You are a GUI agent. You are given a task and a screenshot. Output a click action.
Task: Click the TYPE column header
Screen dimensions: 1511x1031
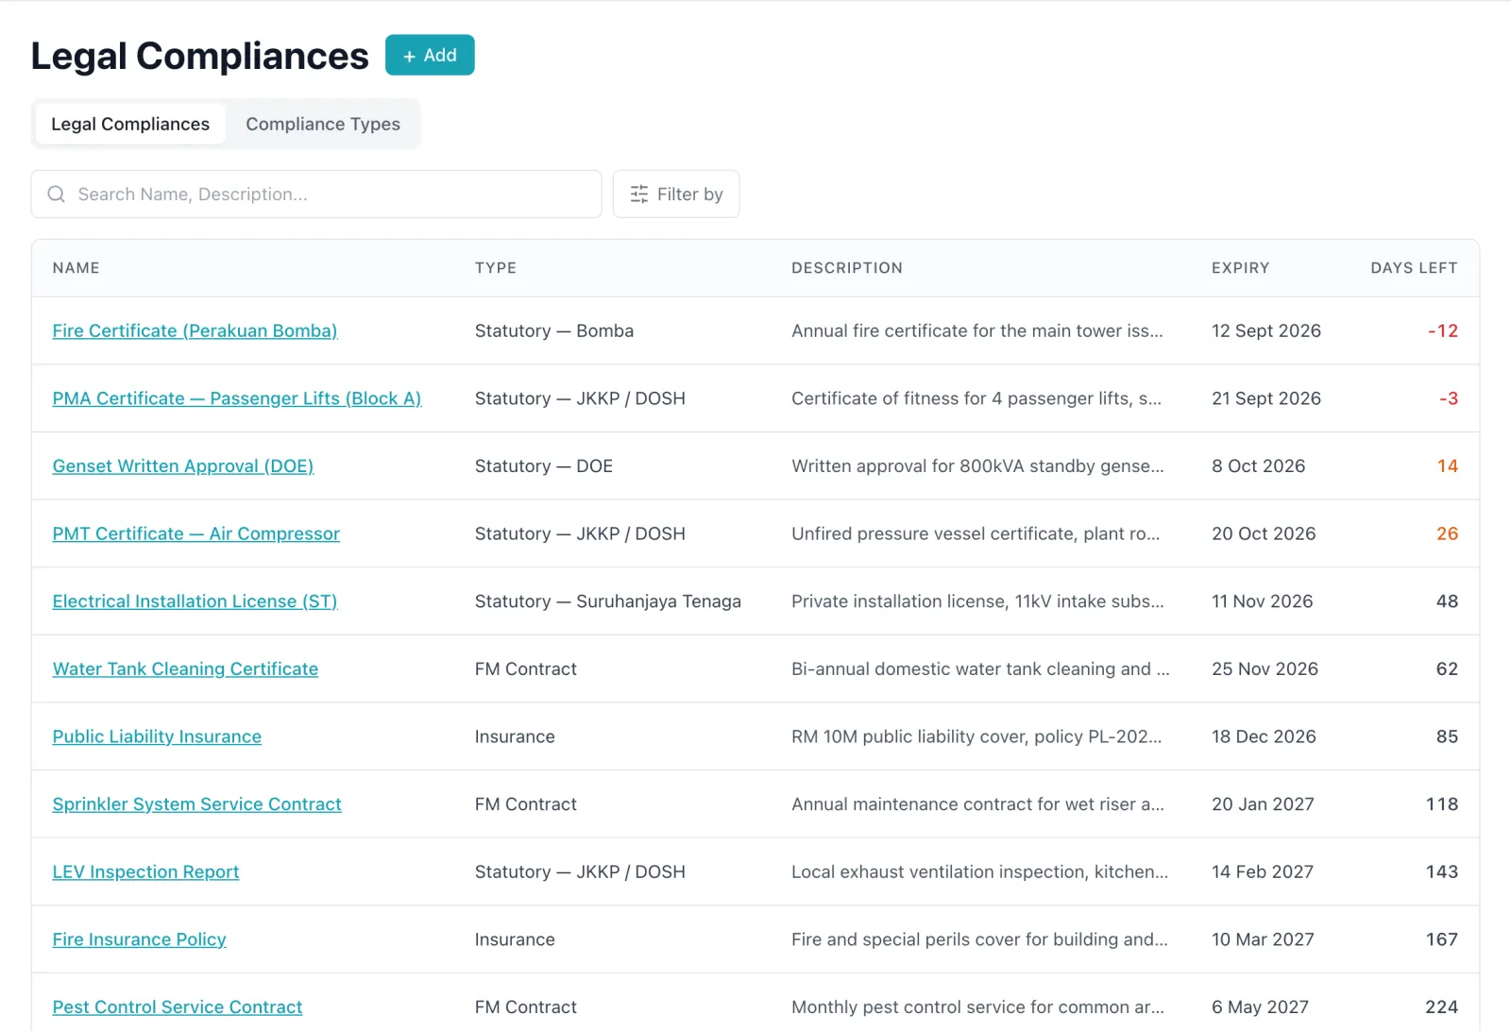coord(496,268)
